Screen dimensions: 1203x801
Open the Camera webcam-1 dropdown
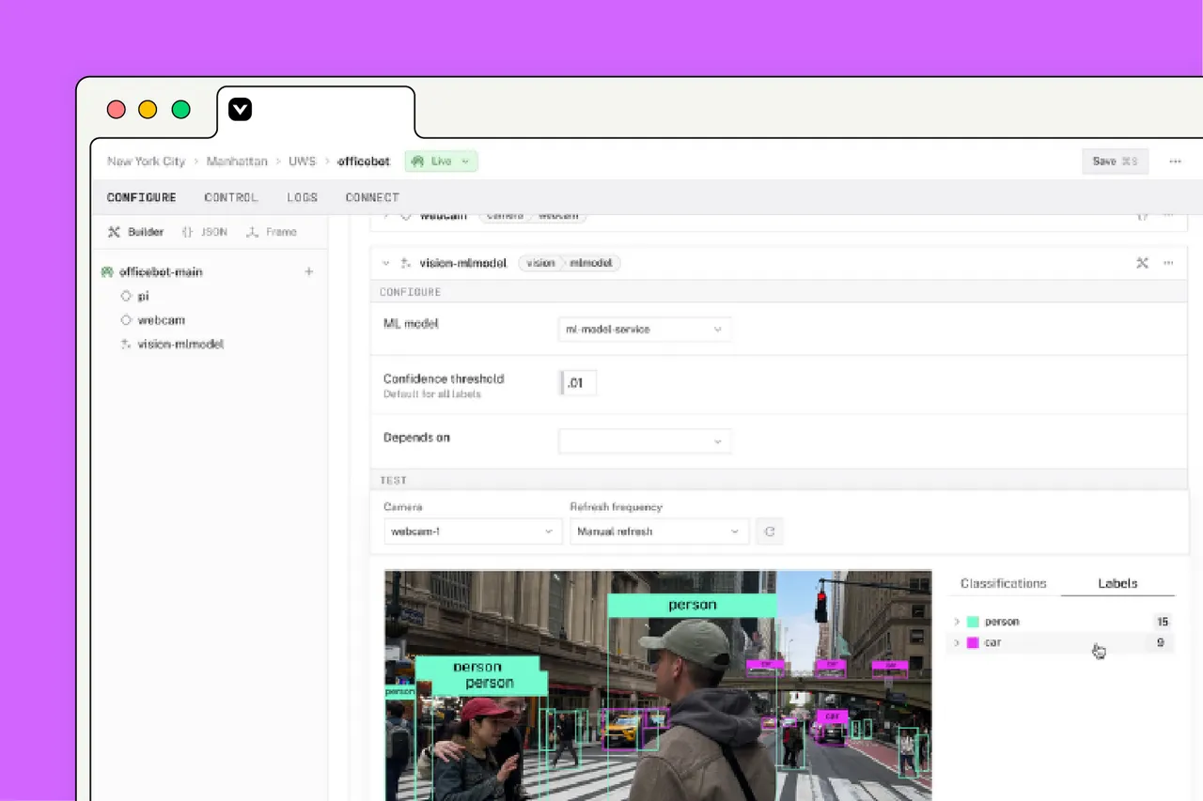coord(473,531)
